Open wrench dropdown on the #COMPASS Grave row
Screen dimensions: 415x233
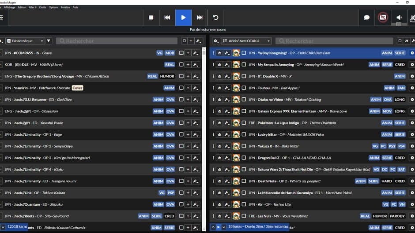(196, 53)
